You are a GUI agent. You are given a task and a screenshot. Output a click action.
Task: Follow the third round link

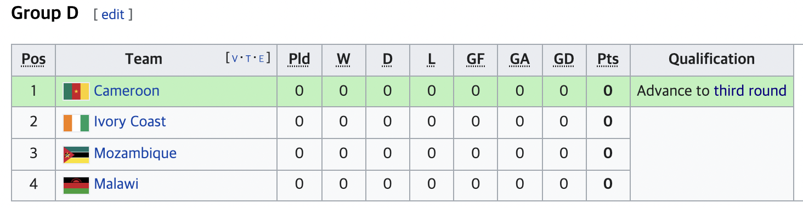pyautogui.click(x=750, y=91)
